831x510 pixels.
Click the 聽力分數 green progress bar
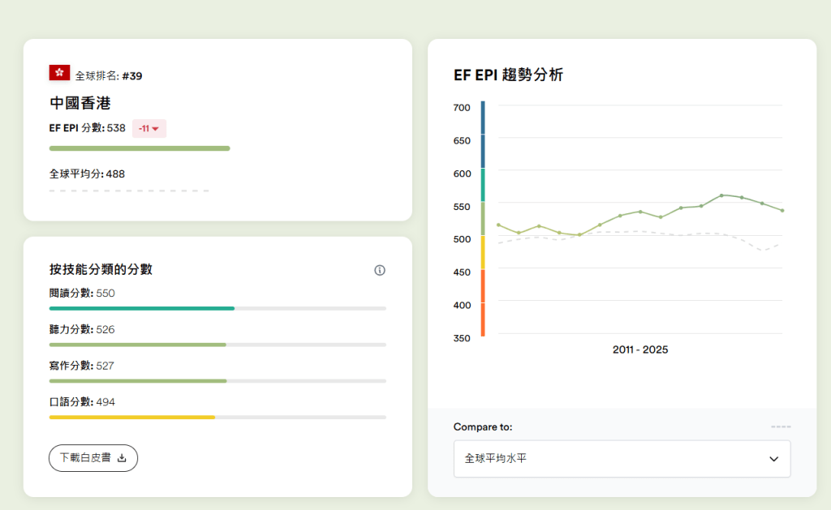(x=138, y=345)
